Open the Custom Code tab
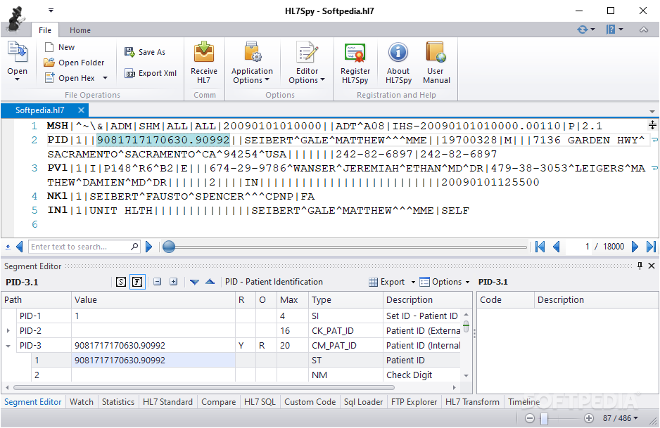 tap(310, 402)
